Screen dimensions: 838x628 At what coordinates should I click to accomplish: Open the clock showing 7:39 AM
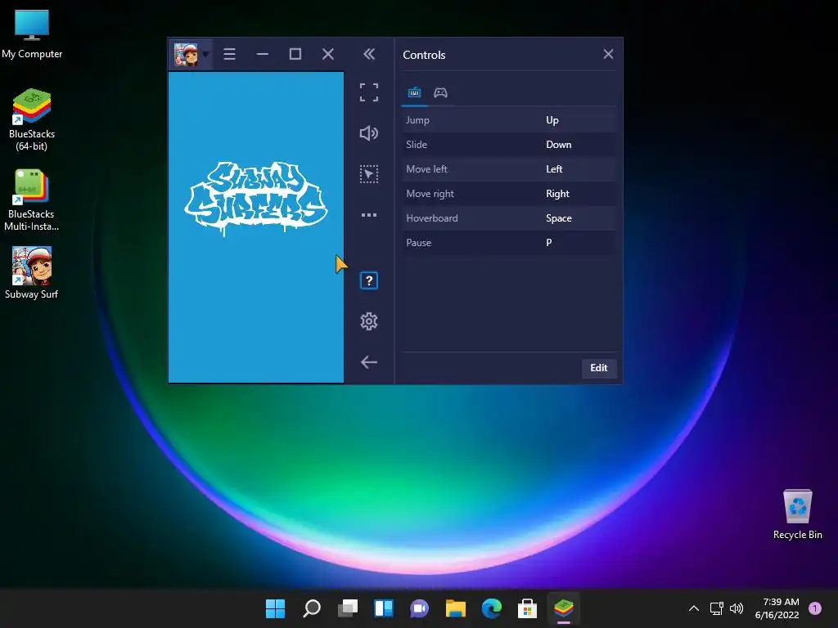777,608
